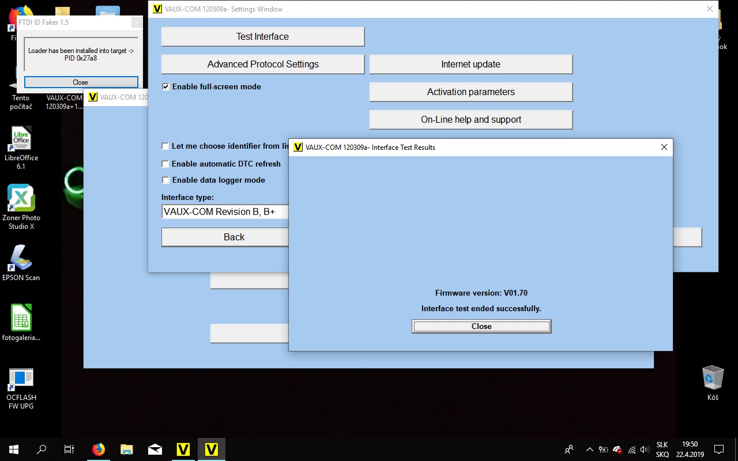Enable automatic DTC refresh checkbox
This screenshot has width=738, height=461.
pyautogui.click(x=166, y=164)
